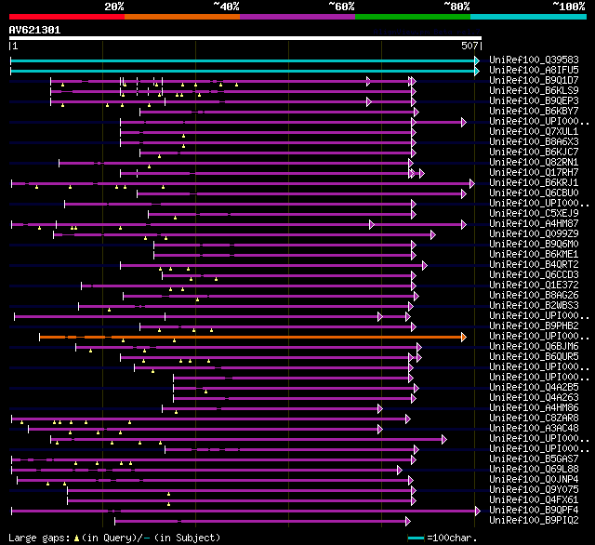Select the UniRef100_Q82RN1 entry
The height and width of the screenshot is (545, 595).
534,163
